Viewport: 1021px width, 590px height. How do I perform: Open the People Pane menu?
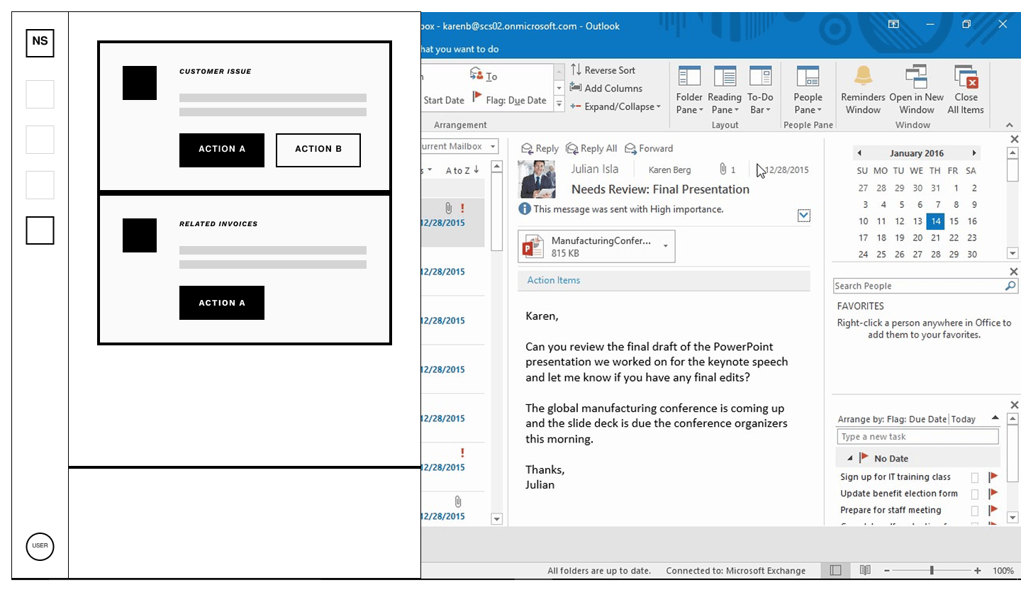pos(808,89)
